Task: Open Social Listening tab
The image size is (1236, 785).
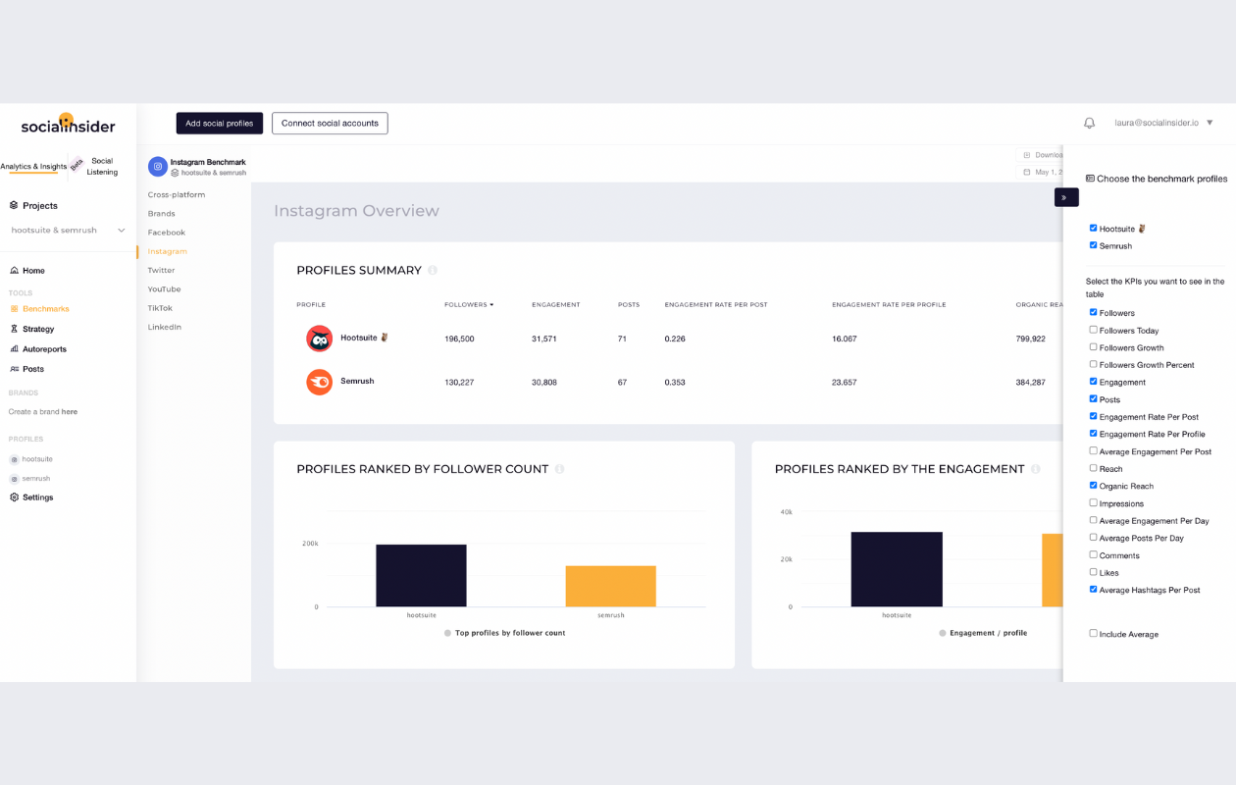Action: 102,166
